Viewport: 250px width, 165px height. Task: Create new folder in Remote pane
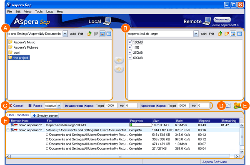[x=227, y=34]
